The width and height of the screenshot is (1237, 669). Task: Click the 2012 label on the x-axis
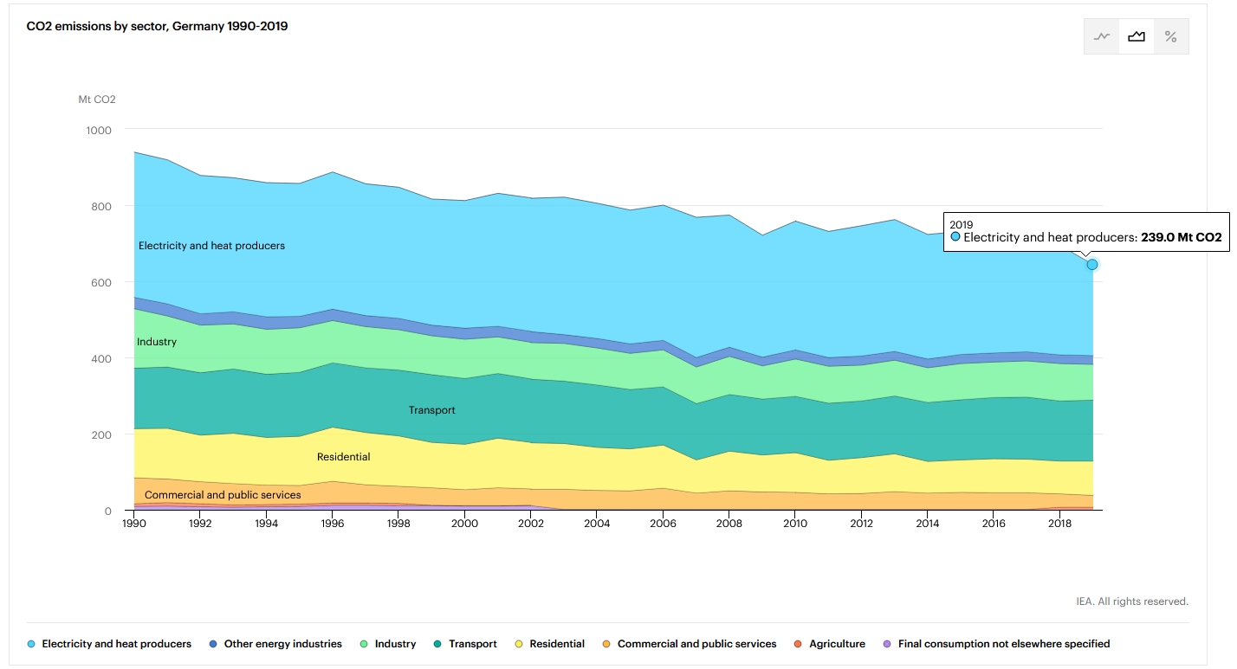(x=861, y=524)
